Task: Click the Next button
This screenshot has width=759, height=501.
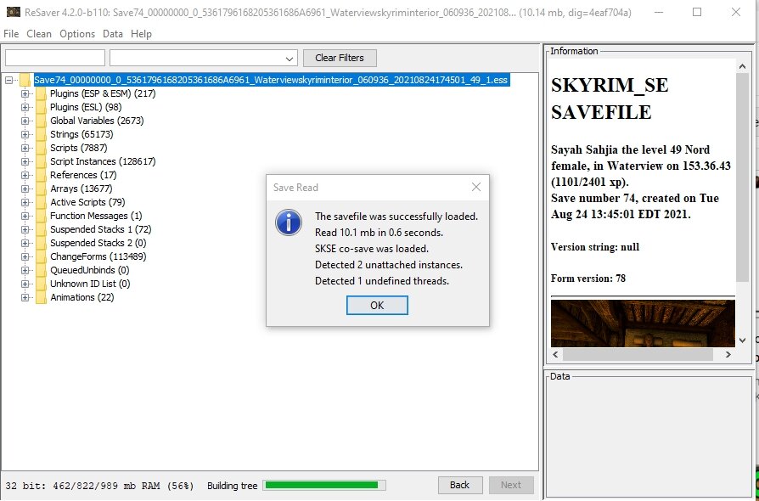Action: click(511, 485)
